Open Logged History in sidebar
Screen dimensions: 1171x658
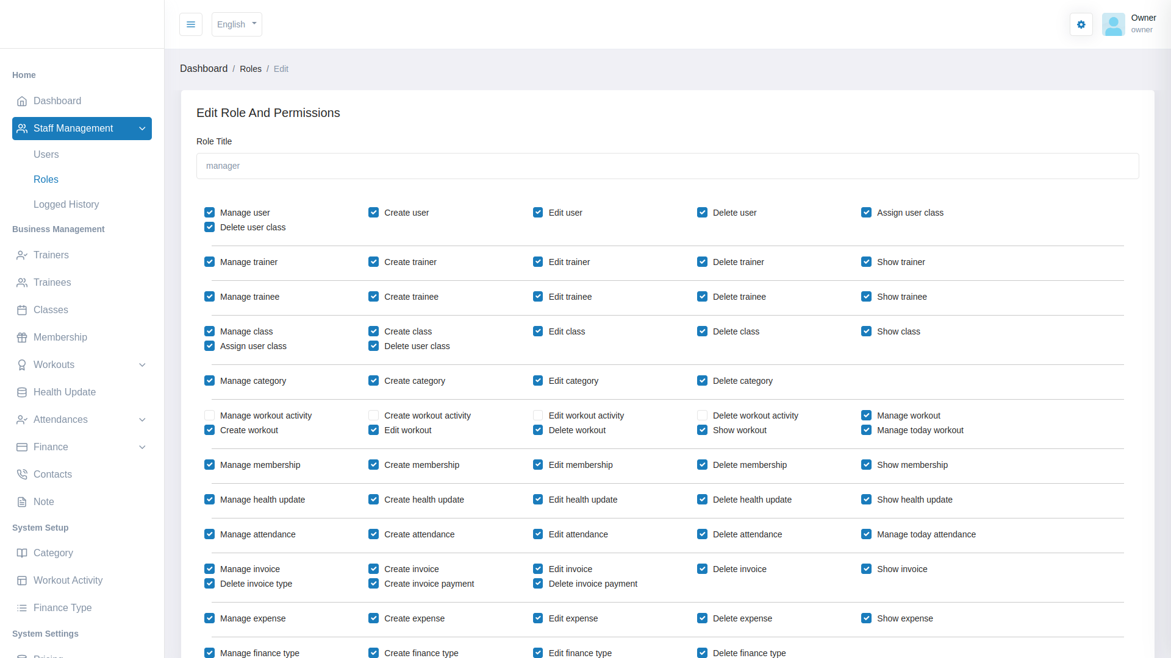pyautogui.click(x=66, y=205)
